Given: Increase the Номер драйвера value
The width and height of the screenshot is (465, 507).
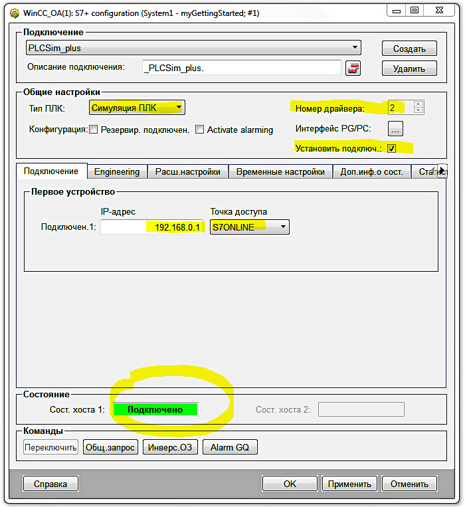Looking at the screenshot, I should click(x=418, y=104).
